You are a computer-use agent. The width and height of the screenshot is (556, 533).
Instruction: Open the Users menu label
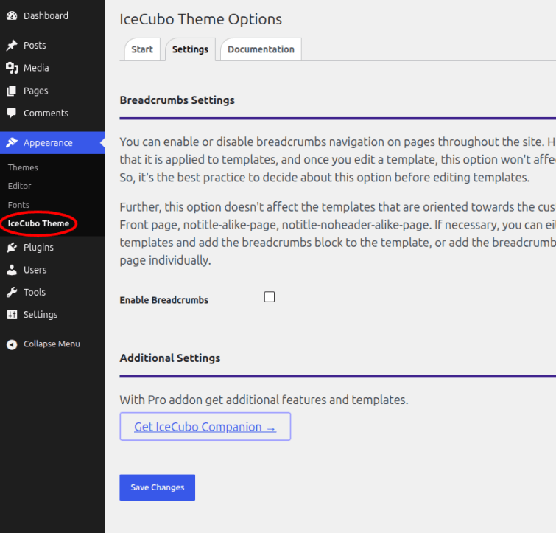(35, 270)
